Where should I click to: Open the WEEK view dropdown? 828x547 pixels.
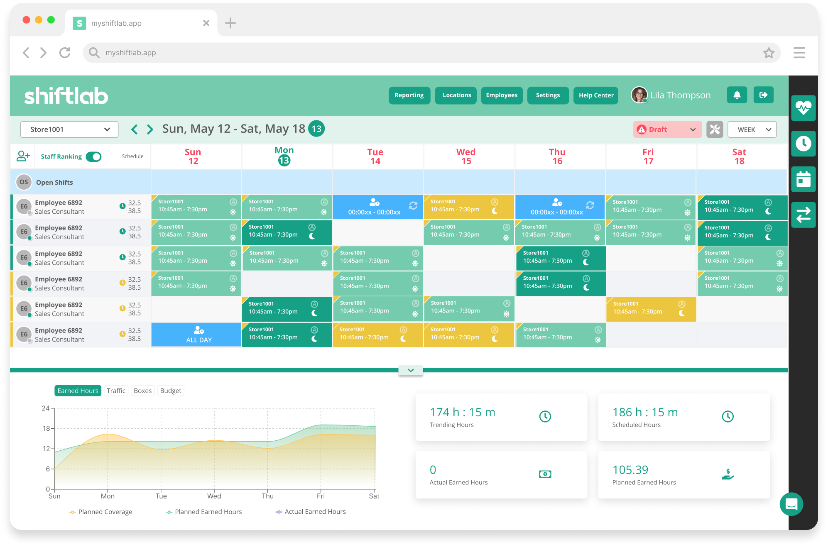click(752, 129)
